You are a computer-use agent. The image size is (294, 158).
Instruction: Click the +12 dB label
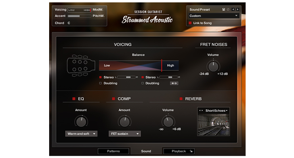[223, 74]
